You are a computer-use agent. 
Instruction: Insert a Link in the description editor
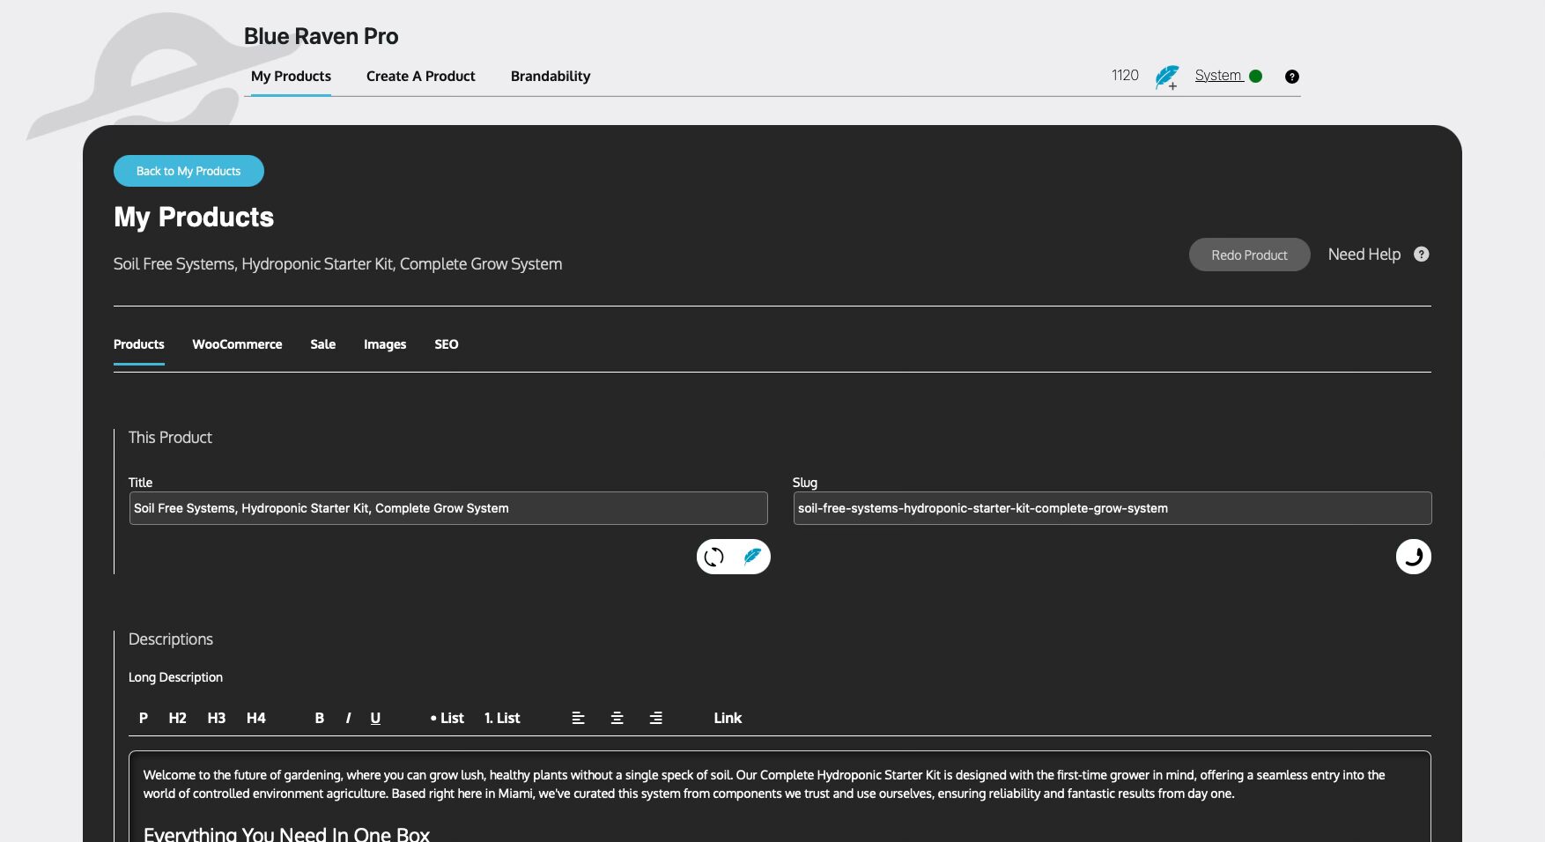tap(728, 718)
